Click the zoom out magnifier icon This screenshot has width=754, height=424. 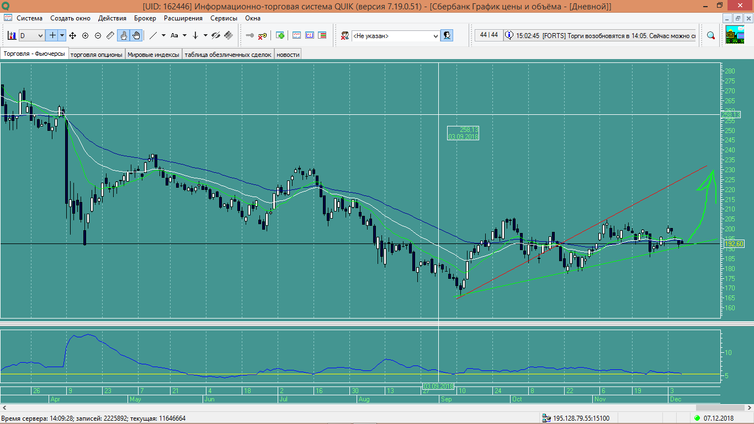98,35
